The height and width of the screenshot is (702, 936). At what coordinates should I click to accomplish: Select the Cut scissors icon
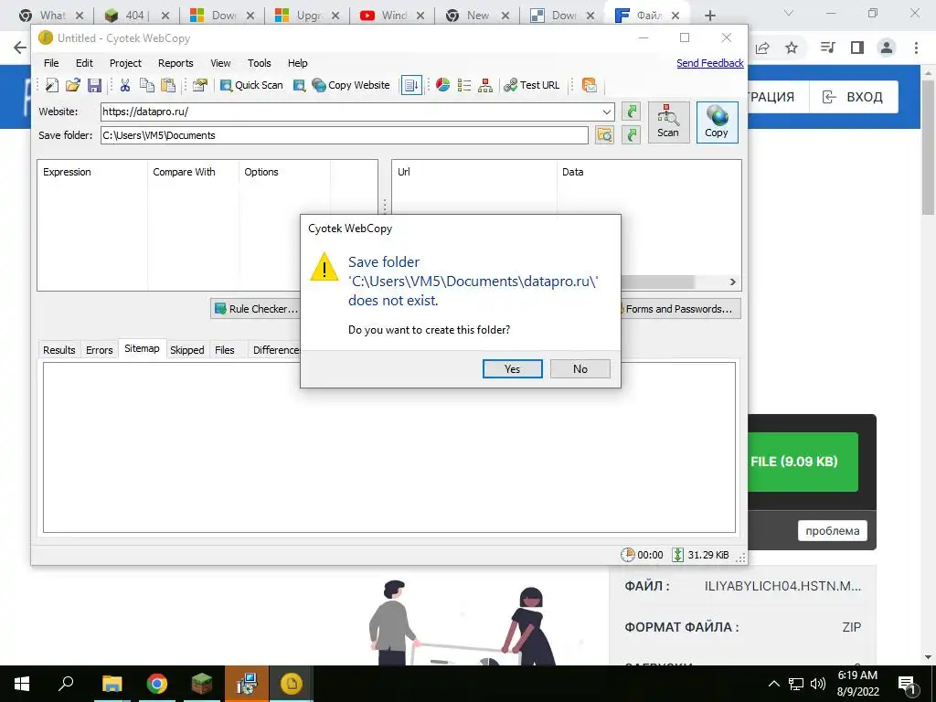[x=124, y=85]
